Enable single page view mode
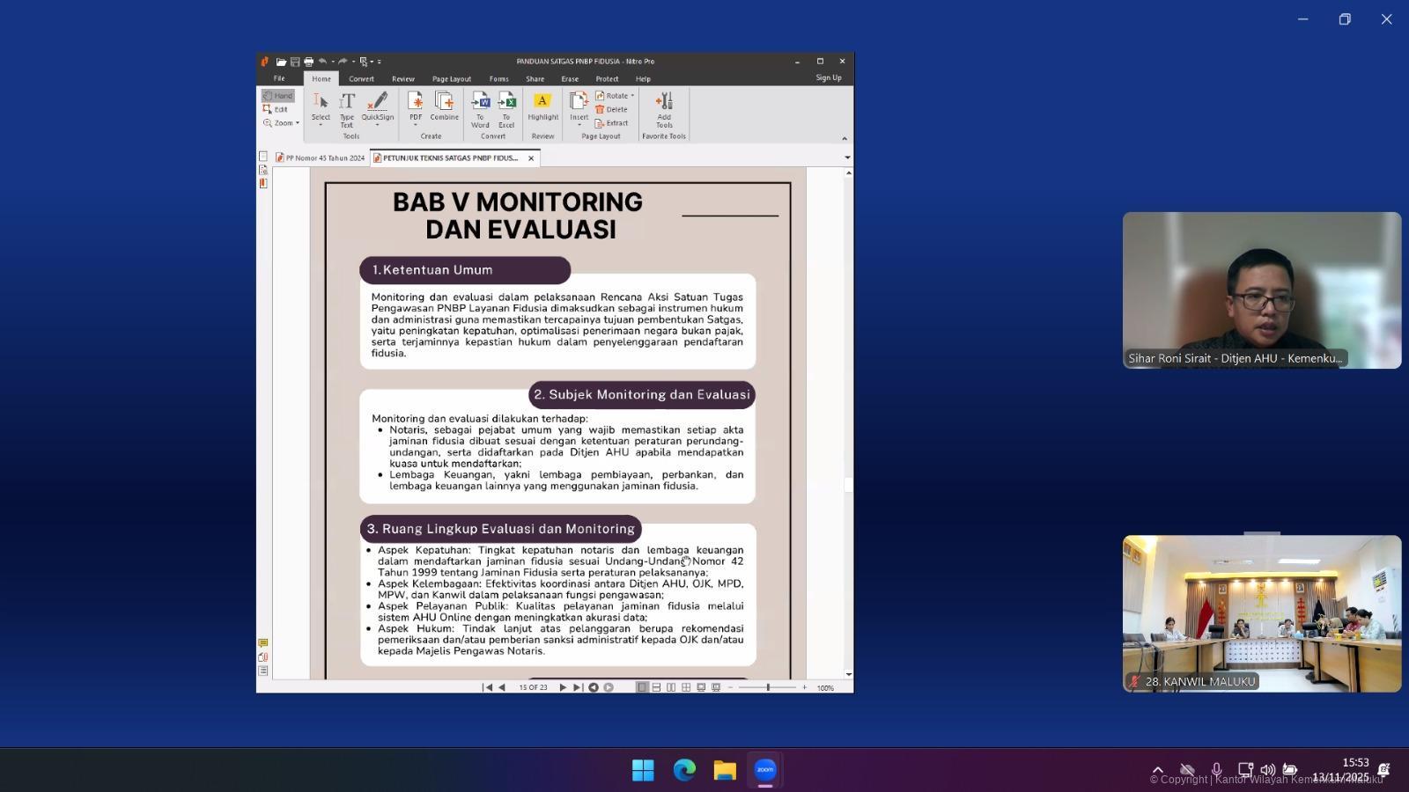The height and width of the screenshot is (792, 1409). (x=642, y=687)
